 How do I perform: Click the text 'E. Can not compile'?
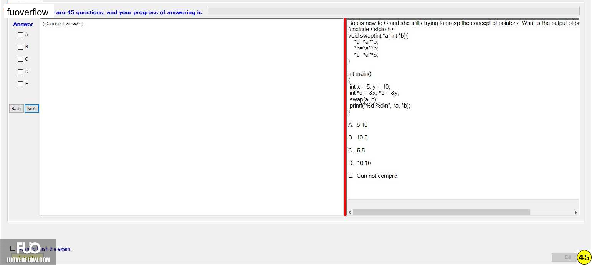[373, 176]
